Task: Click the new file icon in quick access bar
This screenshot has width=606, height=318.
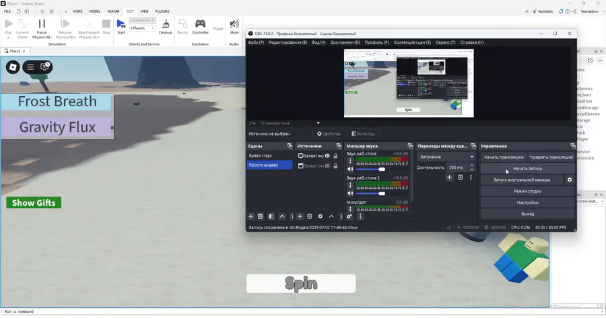Action: point(18,11)
